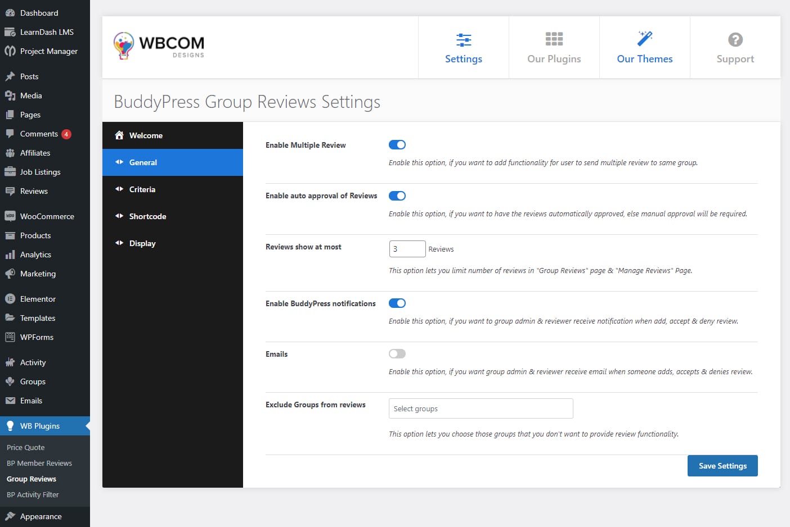Click the WBCOM Designs logo
This screenshot has width=790, height=527.
159,46
